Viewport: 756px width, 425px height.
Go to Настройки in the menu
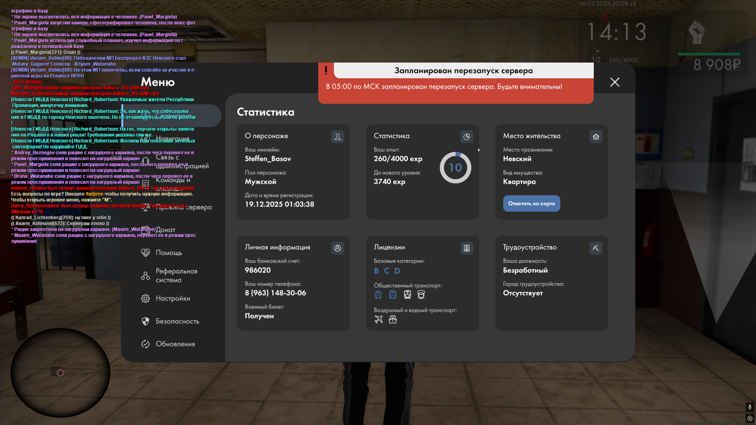click(x=172, y=298)
